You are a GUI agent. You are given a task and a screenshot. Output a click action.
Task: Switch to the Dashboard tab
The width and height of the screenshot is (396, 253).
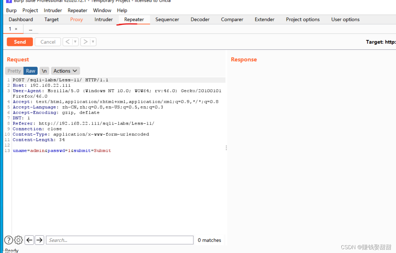(x=21, y=19)
